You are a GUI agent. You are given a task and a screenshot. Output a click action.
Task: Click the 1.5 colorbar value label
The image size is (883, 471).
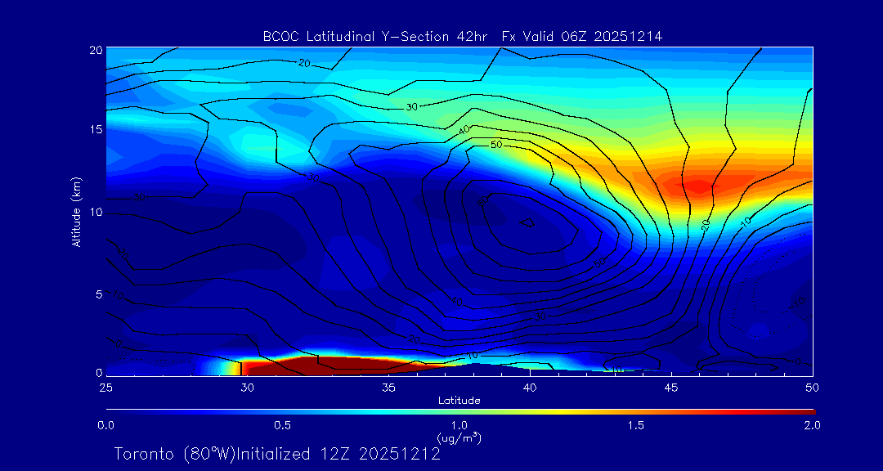click(635, 425)
